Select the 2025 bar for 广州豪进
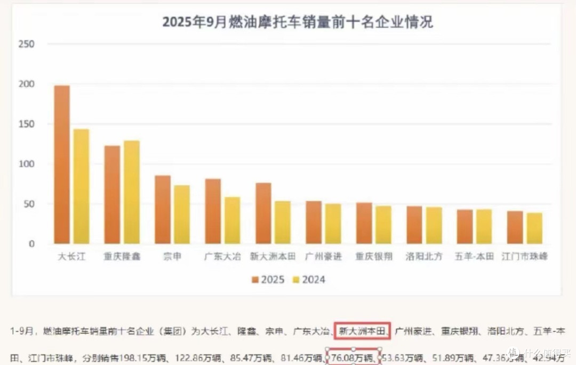 [x=314, y=222]
